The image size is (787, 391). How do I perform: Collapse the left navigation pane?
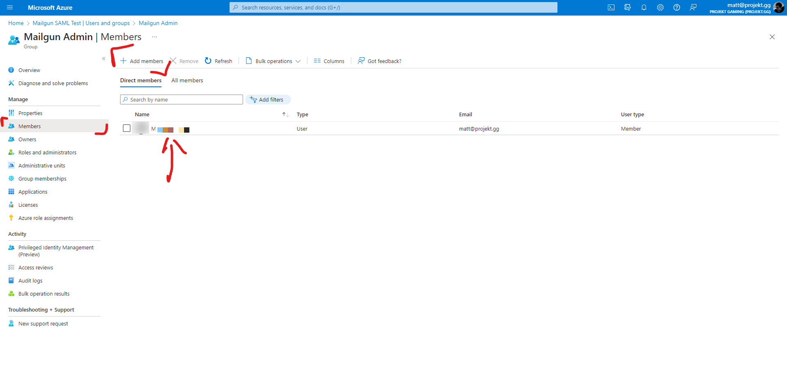coord(104,59)
